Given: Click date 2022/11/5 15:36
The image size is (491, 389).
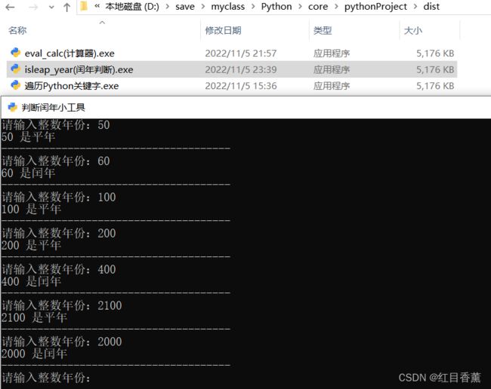Looking at the screenshot, I should (241, 86).
